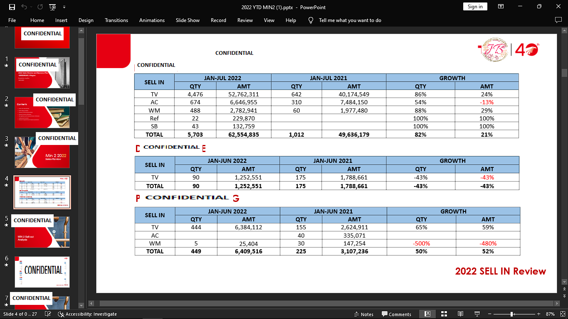
Task: Check Accessibility: Investigate in the status bar
Action: coord(87,314)
